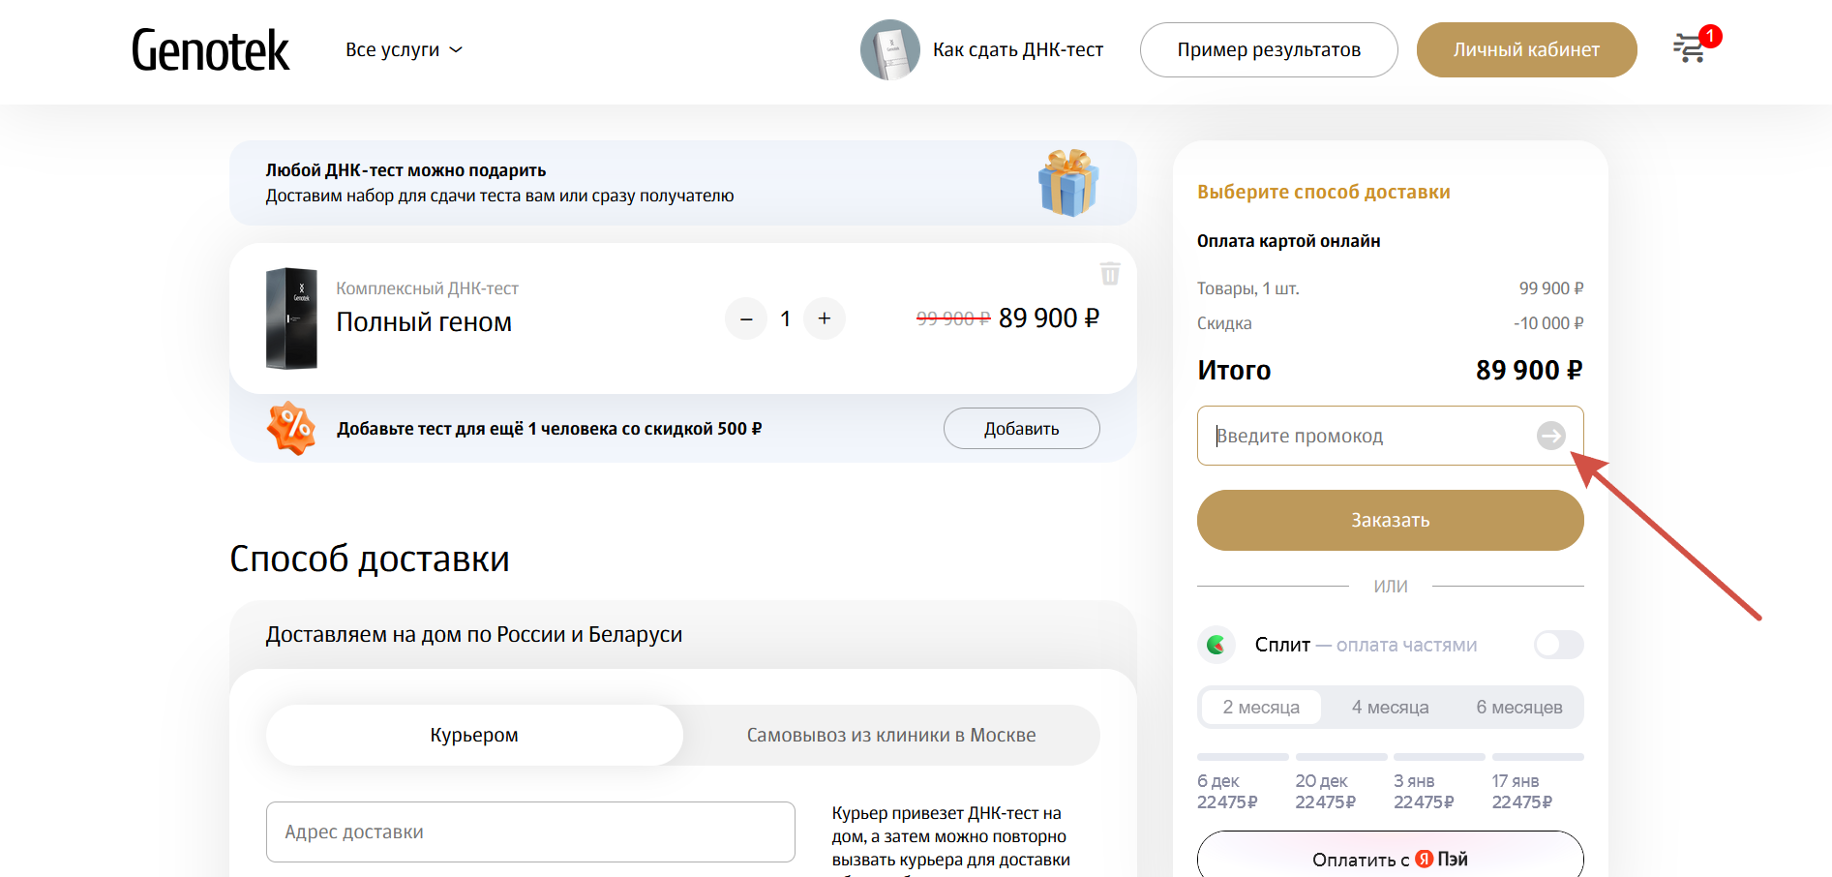
Task: Click the 89 900 ₽ total amount
Action: pyautogui.click(x=1529, y=370)
